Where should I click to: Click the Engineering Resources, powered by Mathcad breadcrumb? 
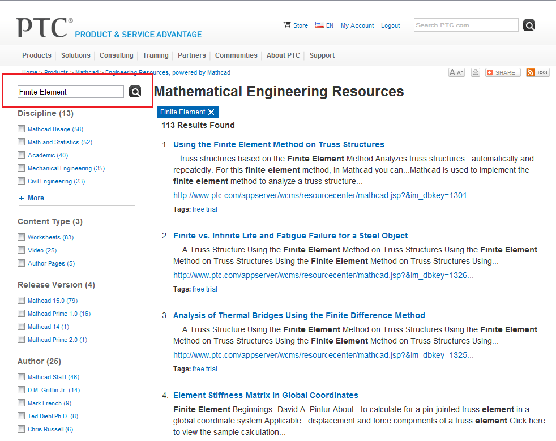pyautogui.click(x=168, y=72)
